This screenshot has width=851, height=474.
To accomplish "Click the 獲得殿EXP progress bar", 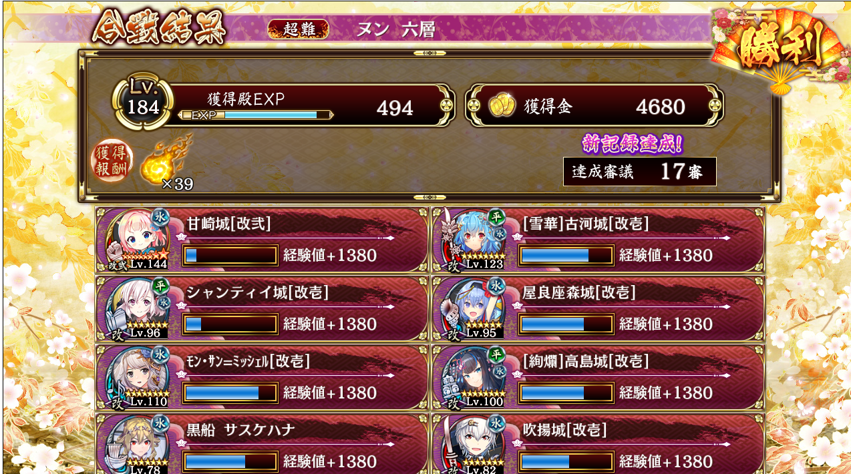I will (x=256, y=115).
